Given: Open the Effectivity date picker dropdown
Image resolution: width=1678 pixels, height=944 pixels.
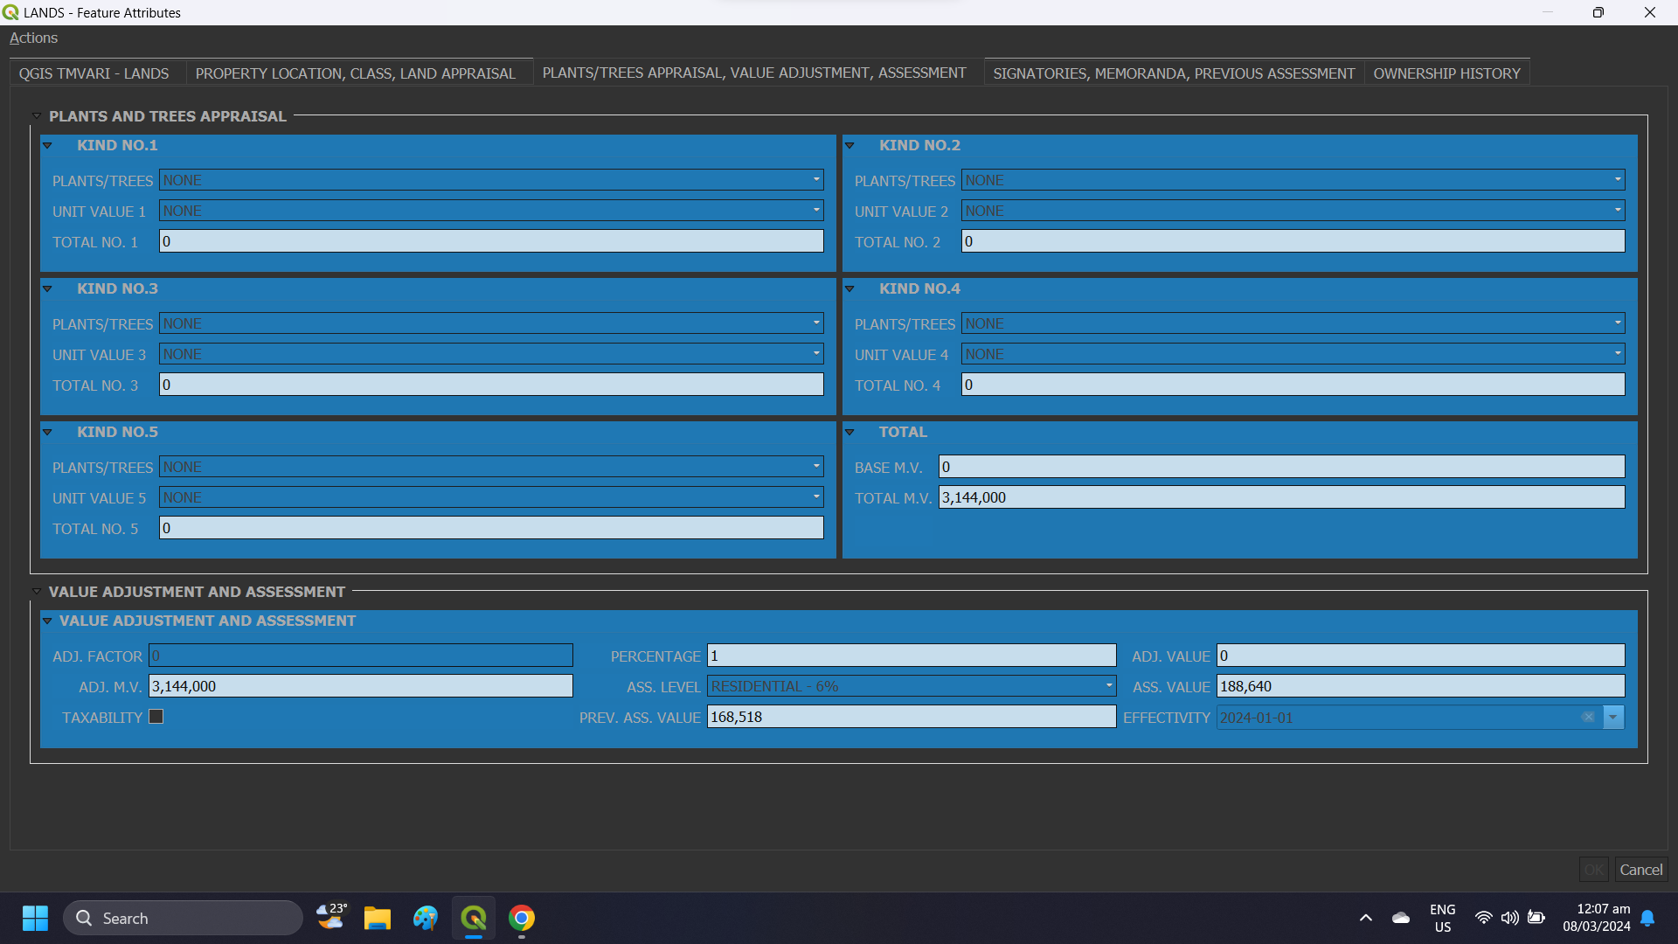Looking at the screenshot, I should tap(1612, 718).
